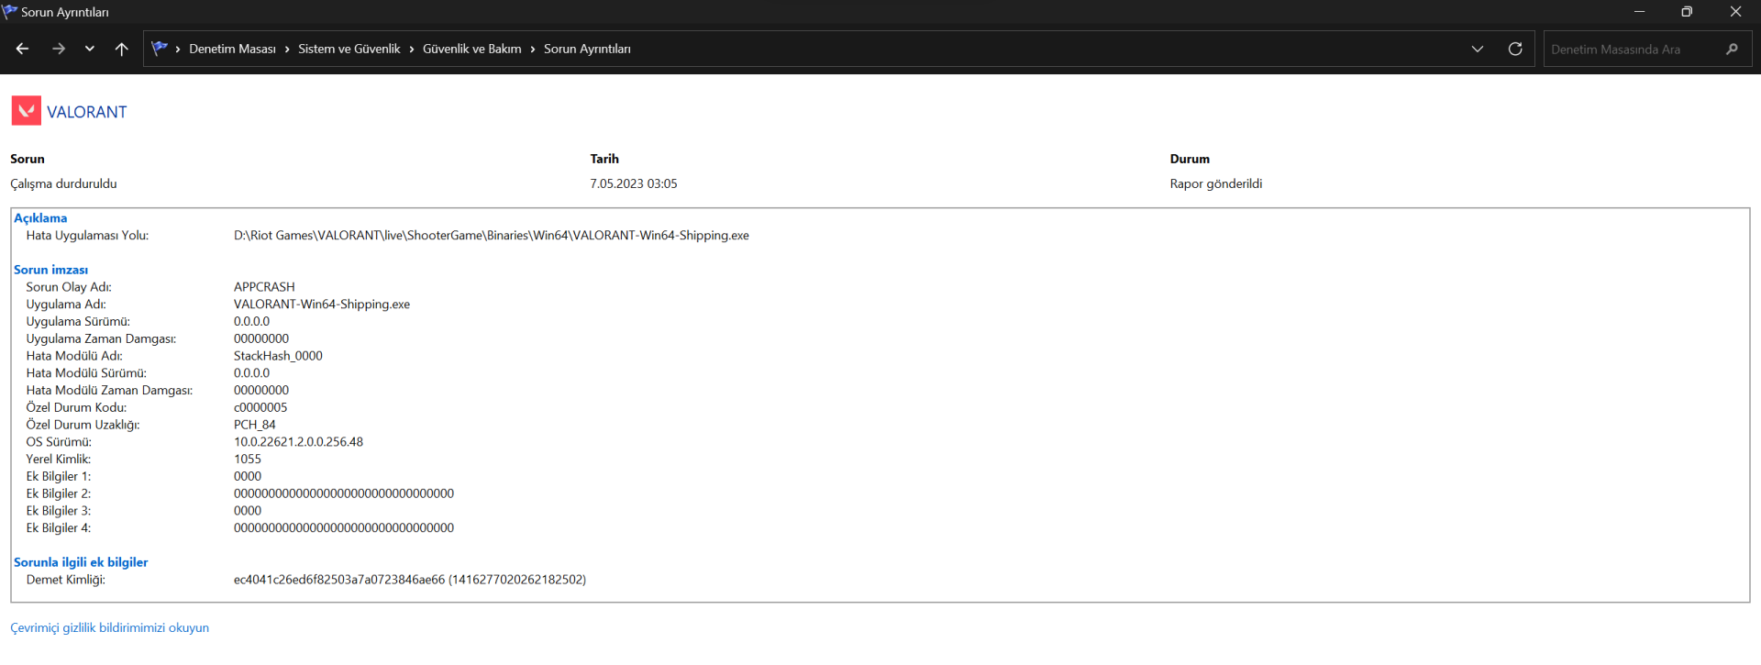The width and height of the screenshot is (1761, 665).
Task: Click status Rapor gönderildi
Action: coord(1216,183)
